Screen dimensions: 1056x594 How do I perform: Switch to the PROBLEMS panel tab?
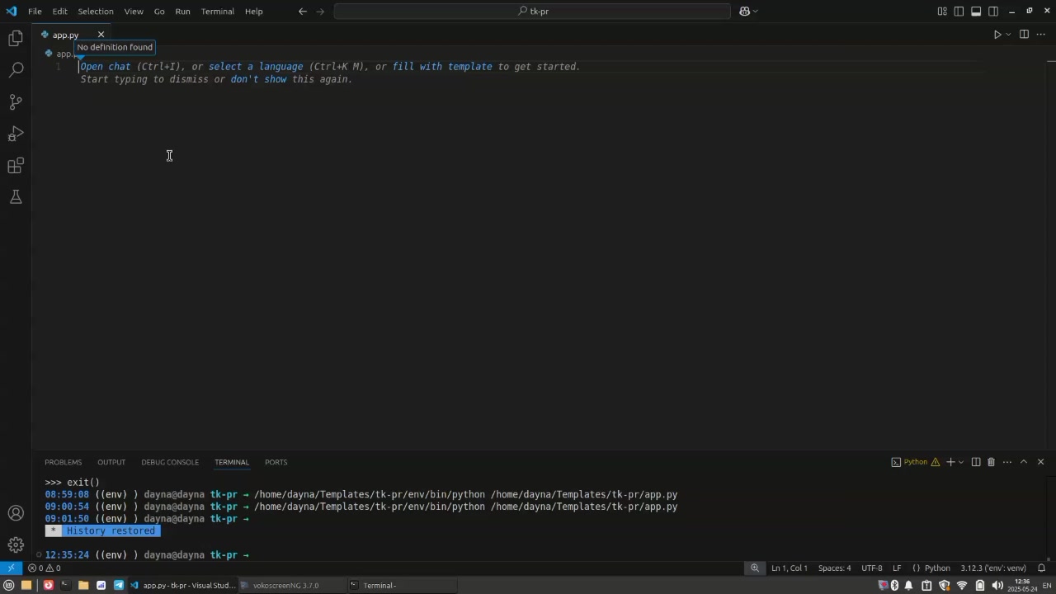[x=64, y=462]
